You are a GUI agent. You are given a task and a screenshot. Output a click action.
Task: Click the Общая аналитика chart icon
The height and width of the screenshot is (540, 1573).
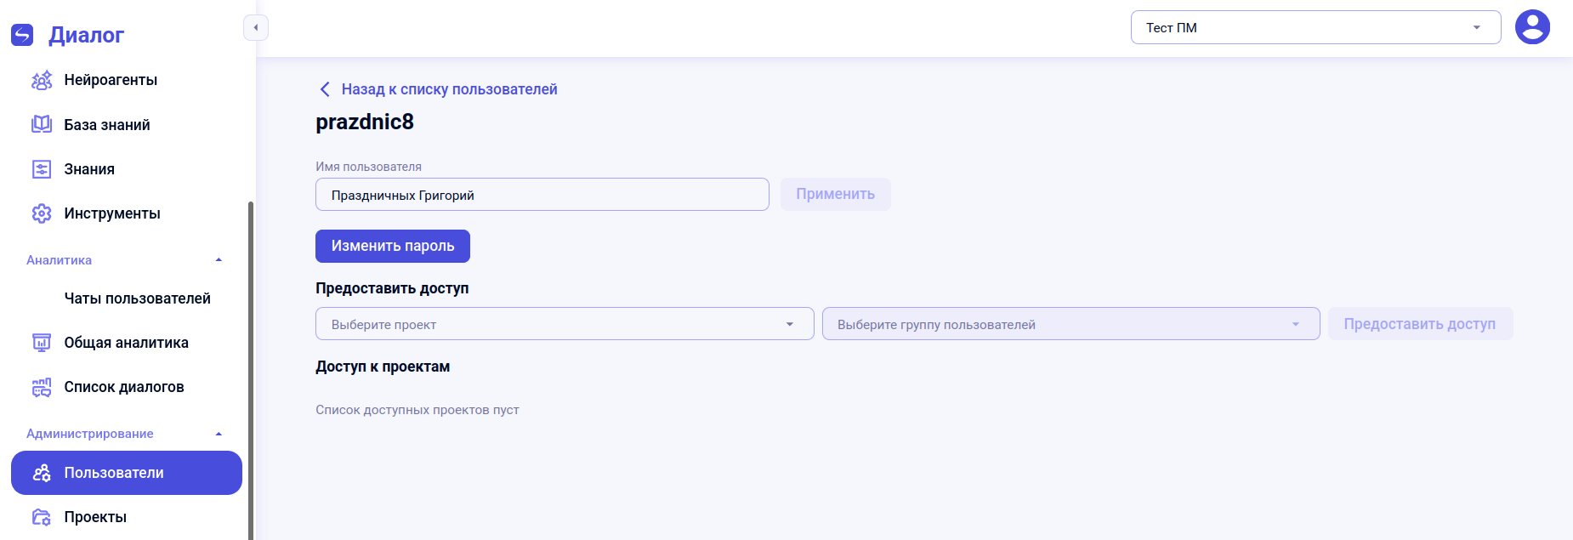point(42,343)
